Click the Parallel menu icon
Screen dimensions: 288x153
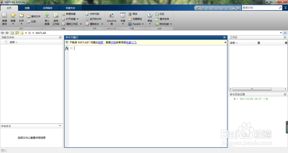point(130,24)
